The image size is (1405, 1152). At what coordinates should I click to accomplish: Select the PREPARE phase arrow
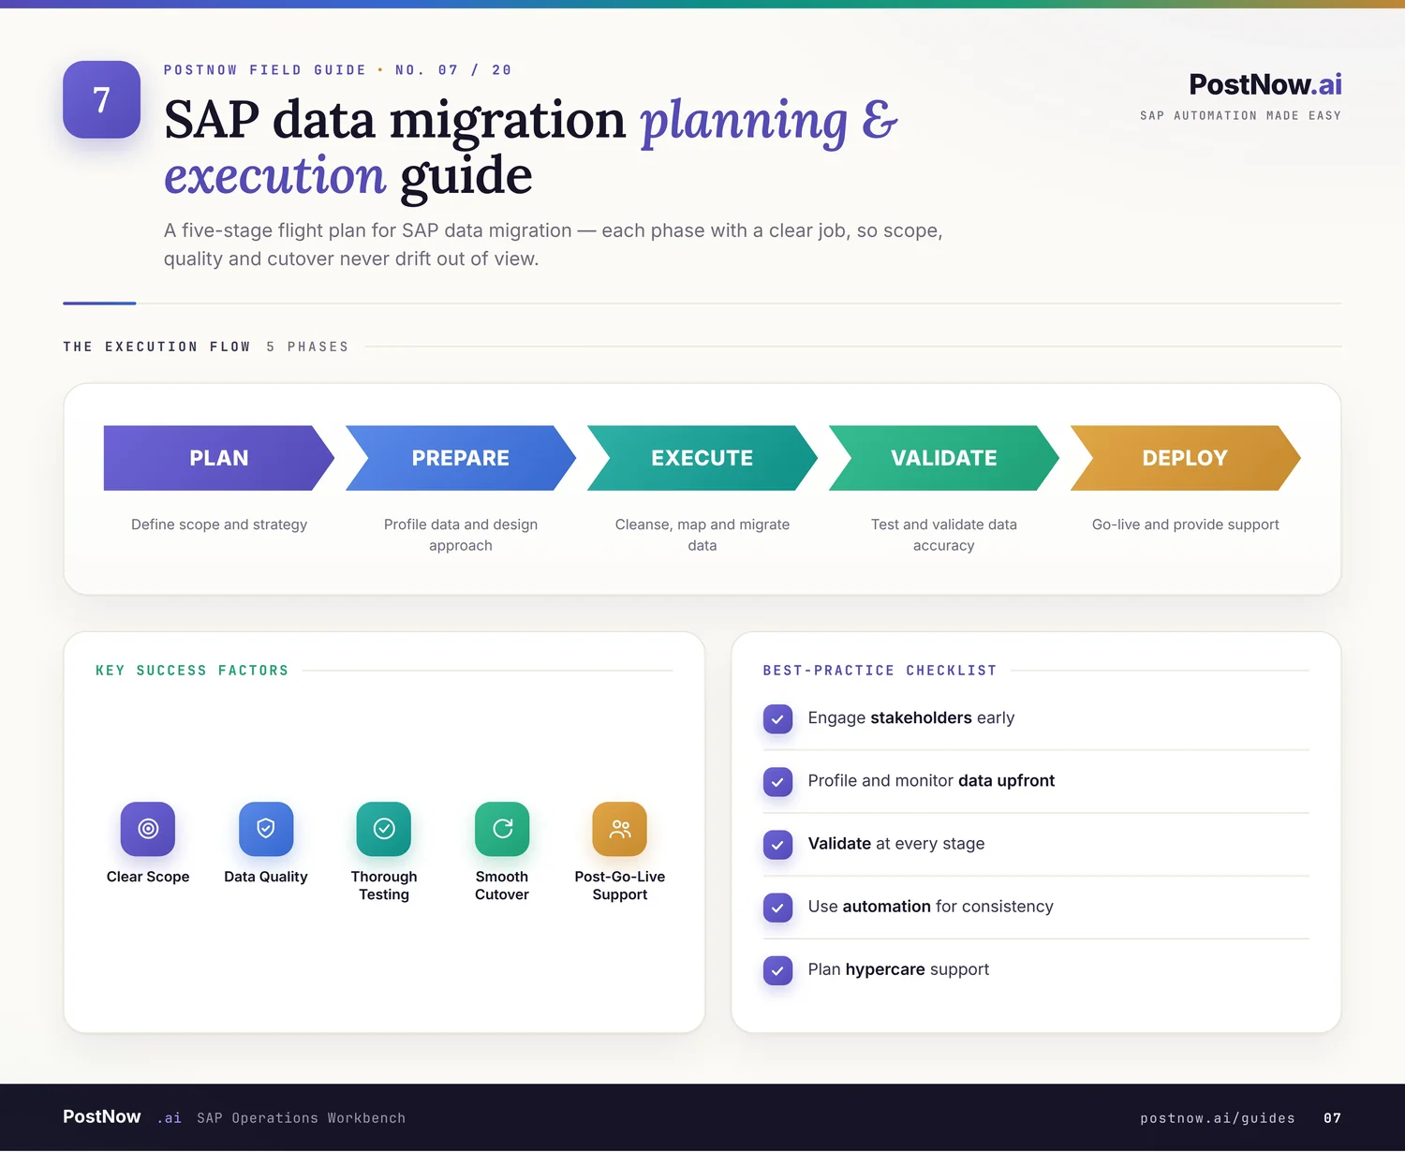click(461, 458)
